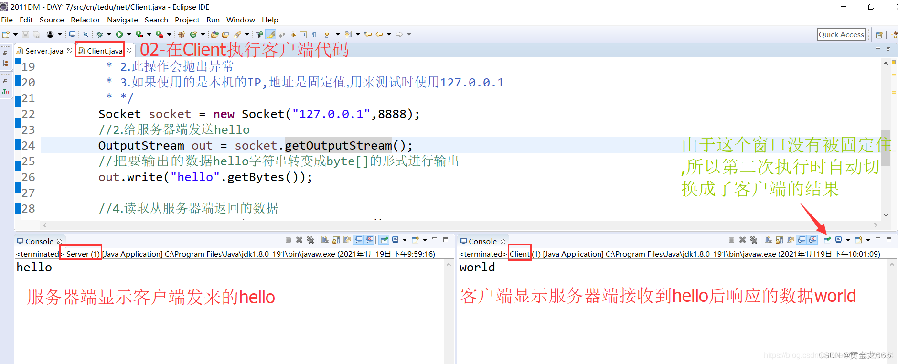
Task: Click the Open Perspective icon
Action: coord(879,34)
